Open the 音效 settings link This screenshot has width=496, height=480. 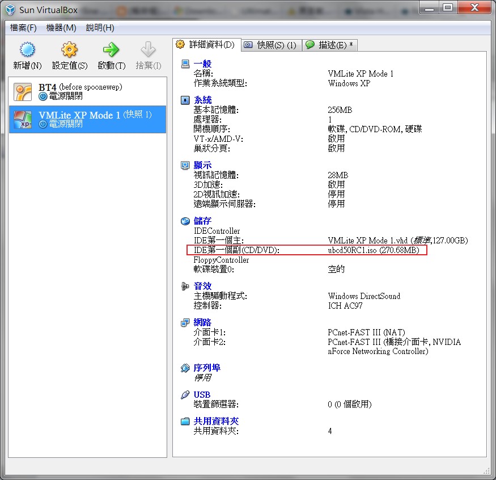pos(202,286)
